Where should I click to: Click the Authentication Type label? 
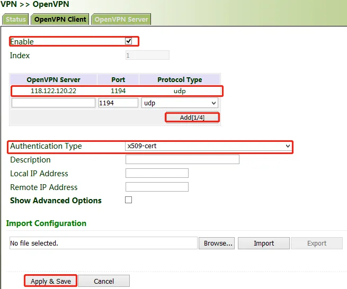coord(46,146)
